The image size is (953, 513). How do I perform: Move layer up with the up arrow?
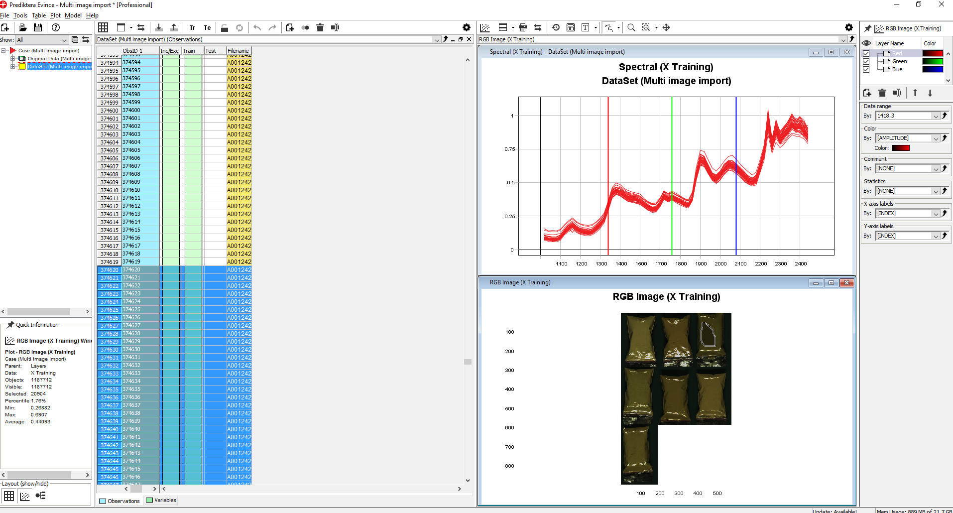click(x=915, y=93)
